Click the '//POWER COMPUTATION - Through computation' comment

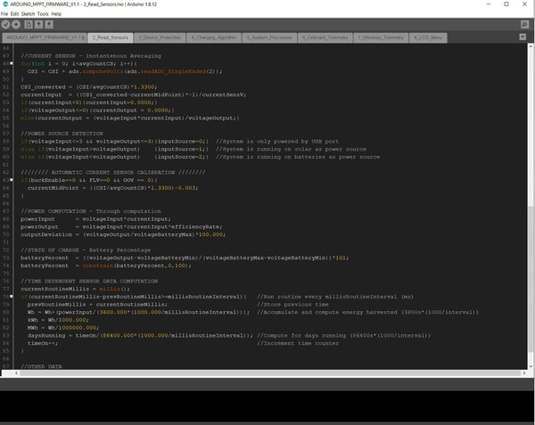pos(91,211)
